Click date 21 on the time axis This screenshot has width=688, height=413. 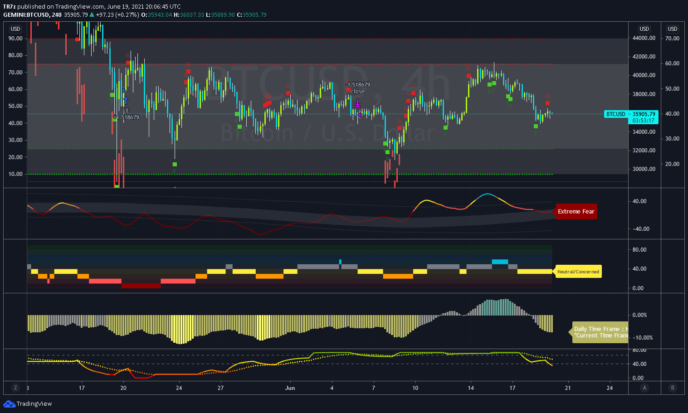(x=568, y=388)
